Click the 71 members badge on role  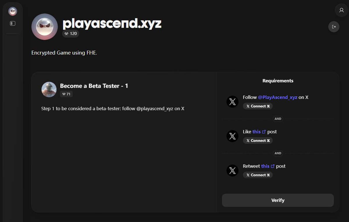click(67, 94)
